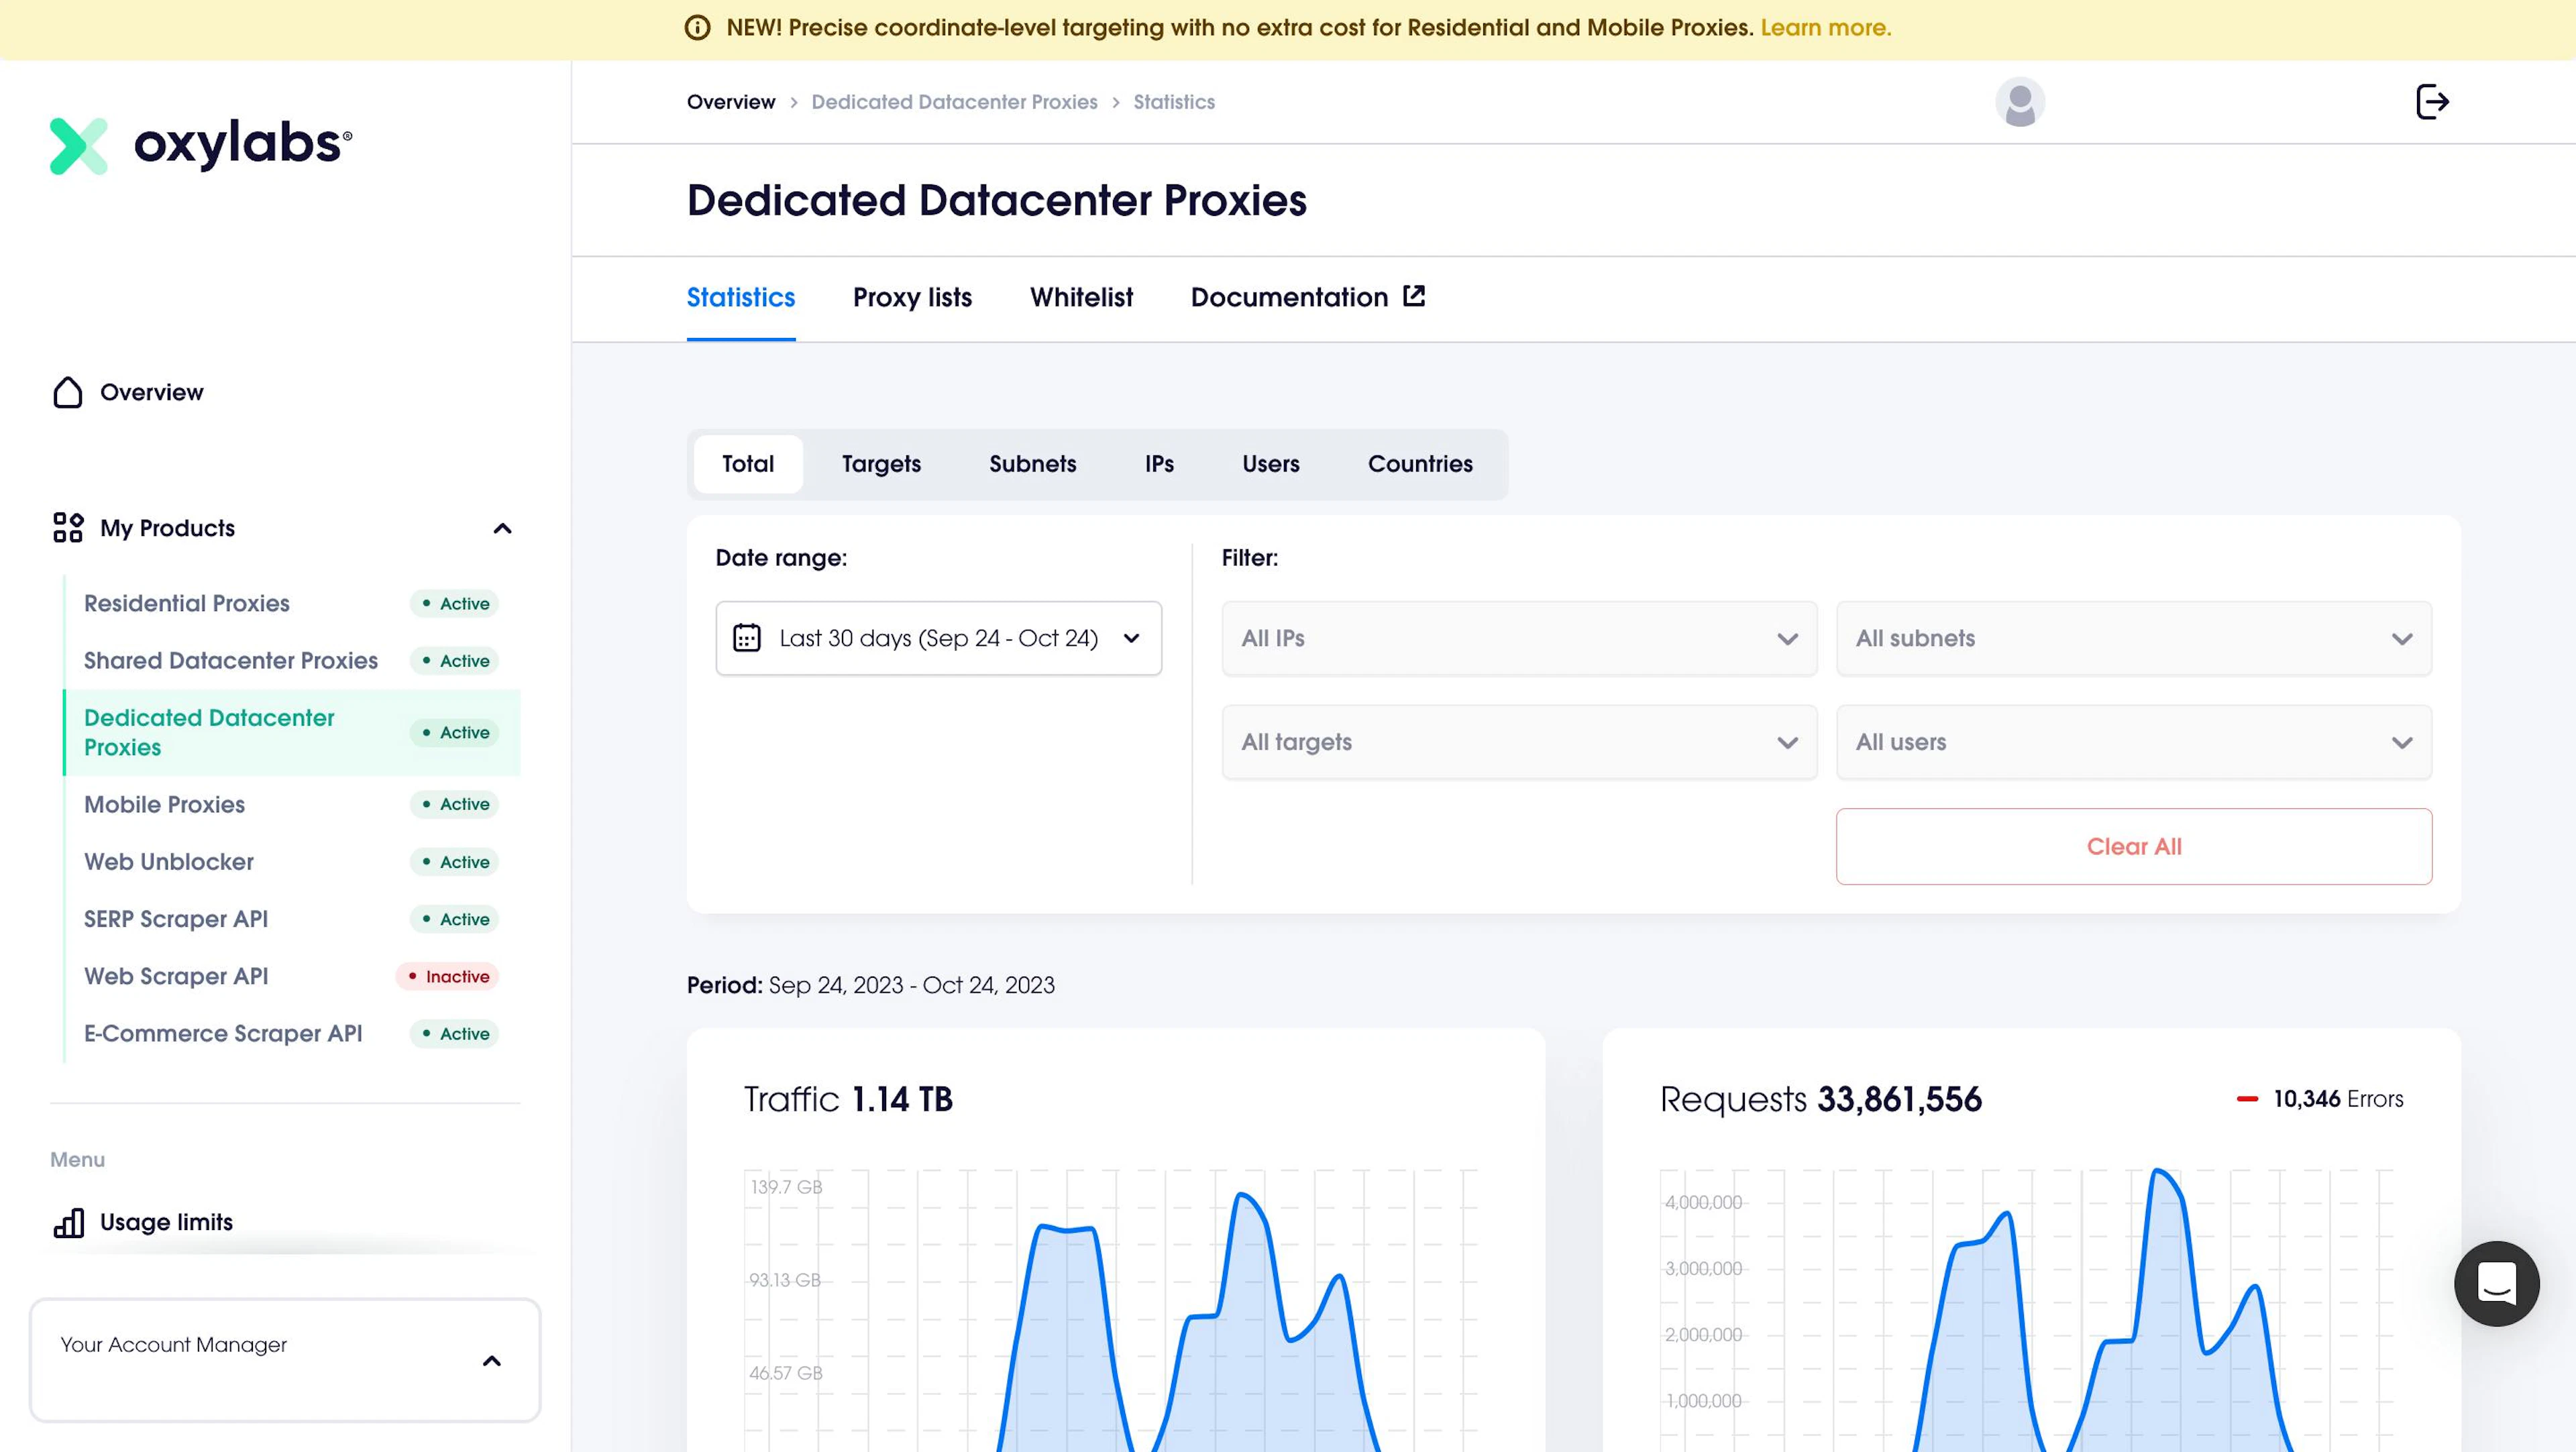
Task: Open Web Scraper API in sidebar
Action: click(176, 976)
